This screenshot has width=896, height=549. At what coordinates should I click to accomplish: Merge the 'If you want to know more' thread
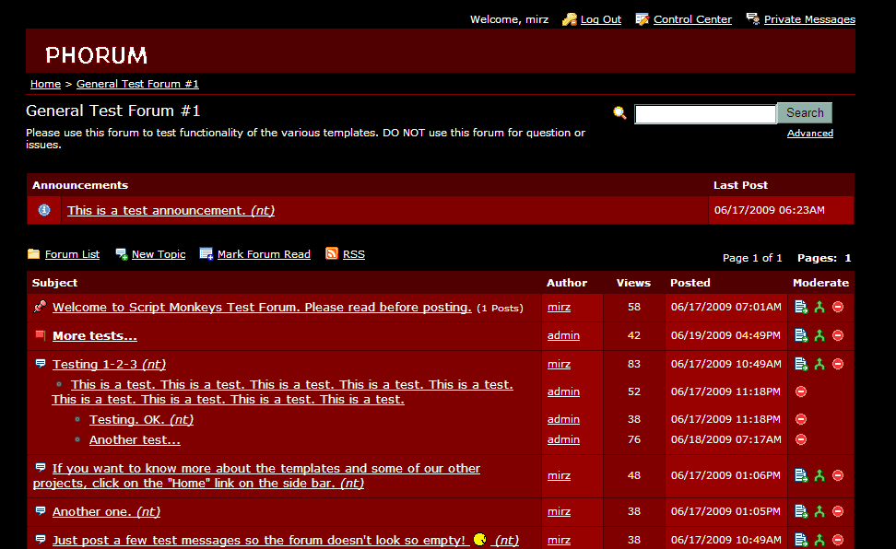[x=819, y=475]
